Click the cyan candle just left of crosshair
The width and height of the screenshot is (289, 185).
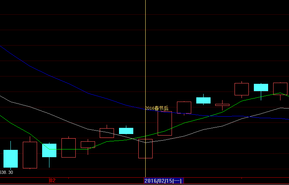pyautogui.click(x=126, y=131)
